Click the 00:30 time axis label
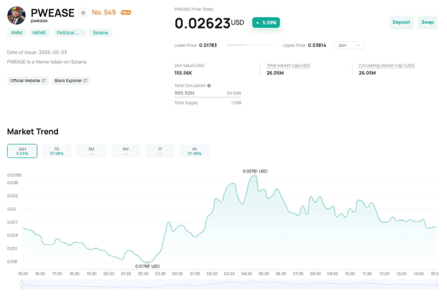447x297 pixels. 178,274
